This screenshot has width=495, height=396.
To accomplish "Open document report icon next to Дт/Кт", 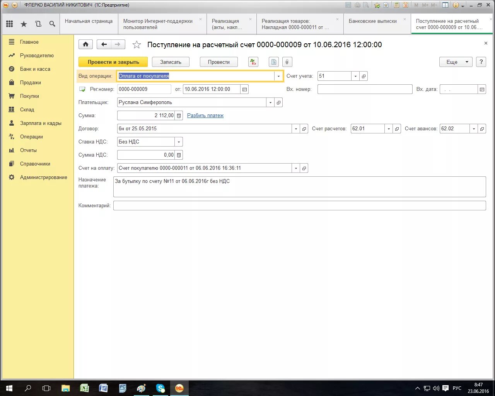I will pyautogui.click(x=274, y=62).
